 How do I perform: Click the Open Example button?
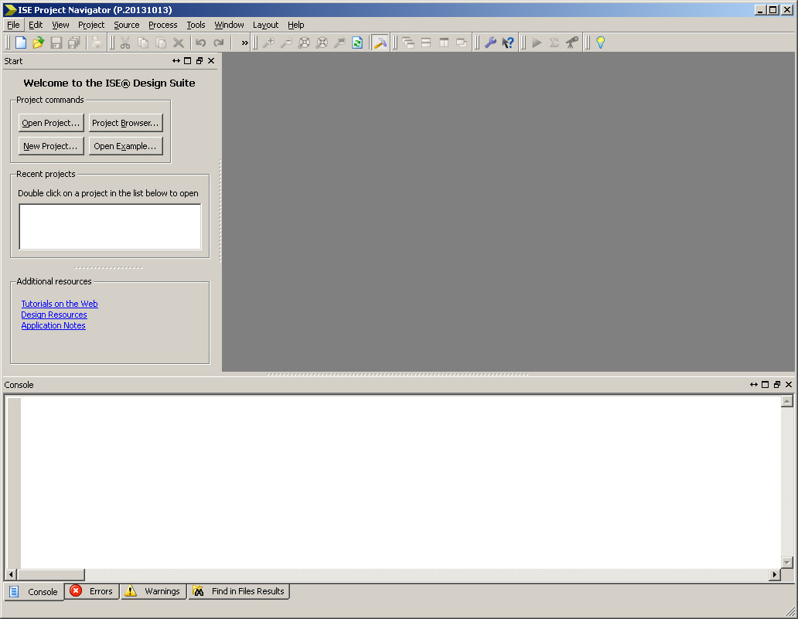tap(126, 146)
